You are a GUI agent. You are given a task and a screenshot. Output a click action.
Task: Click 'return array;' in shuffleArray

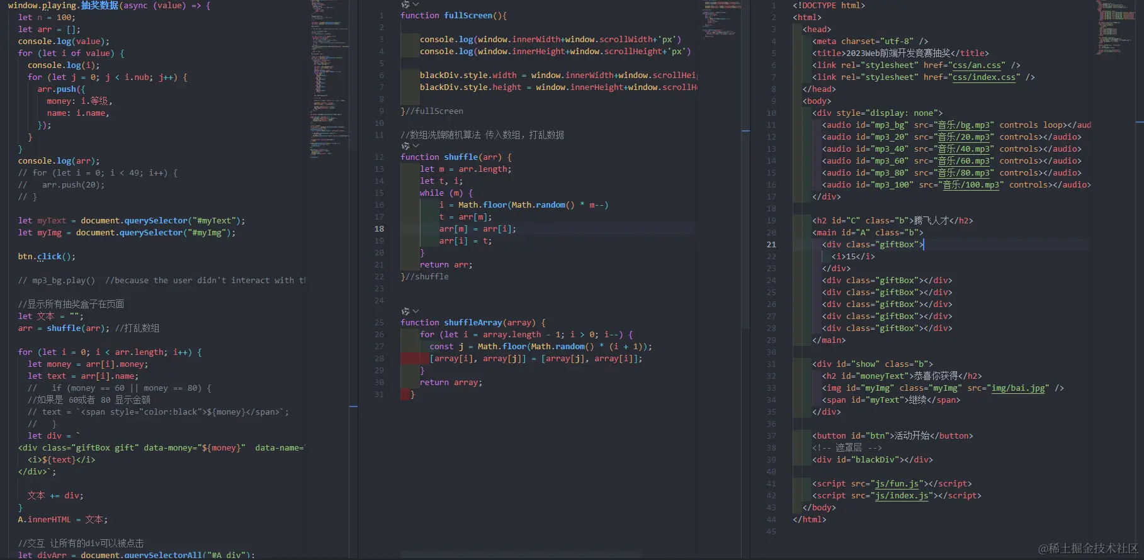click(x=451, y=383)
